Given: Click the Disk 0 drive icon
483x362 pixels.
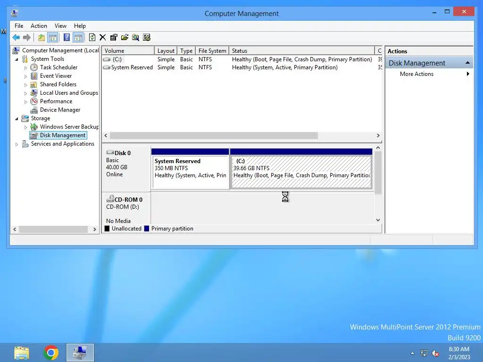Looking at the screenshot, I should tap(110, 153).
